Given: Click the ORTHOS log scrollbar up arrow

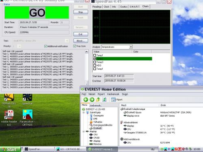Looking at the screenshot, I should (x=86, y=51).
